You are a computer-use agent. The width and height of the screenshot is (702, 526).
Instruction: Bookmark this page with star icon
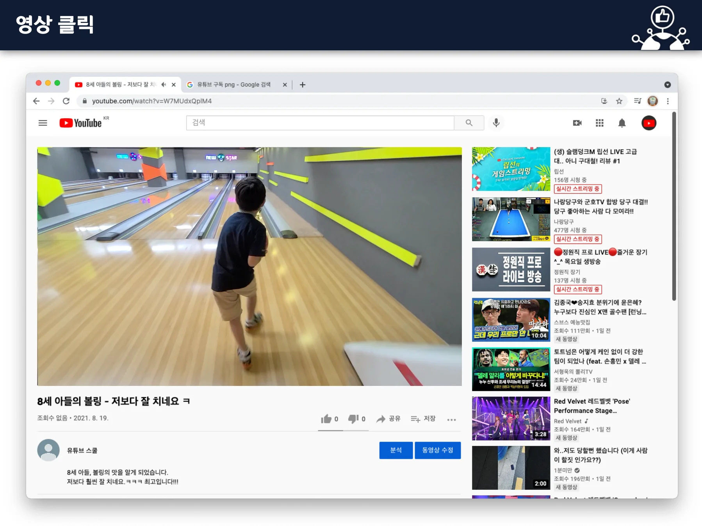coord(619,101)
